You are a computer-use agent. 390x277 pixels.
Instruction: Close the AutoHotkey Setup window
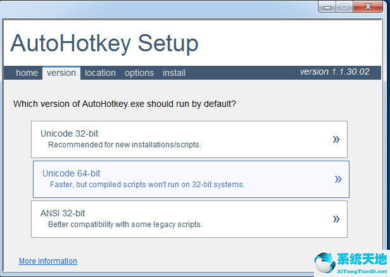[368, 7]
